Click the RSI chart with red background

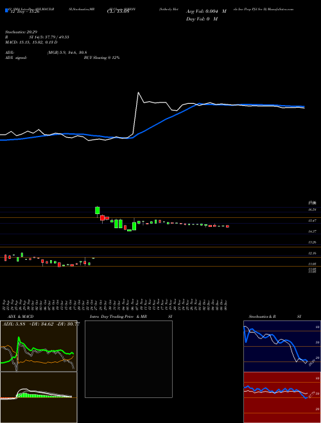(x=282, y=397)
